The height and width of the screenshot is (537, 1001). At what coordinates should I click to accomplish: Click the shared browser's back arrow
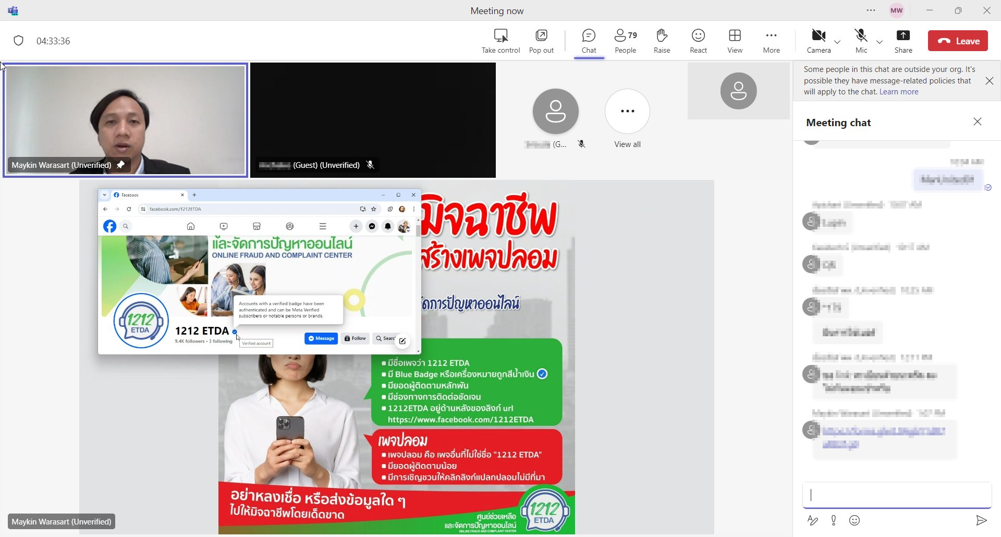pos(105,209)
